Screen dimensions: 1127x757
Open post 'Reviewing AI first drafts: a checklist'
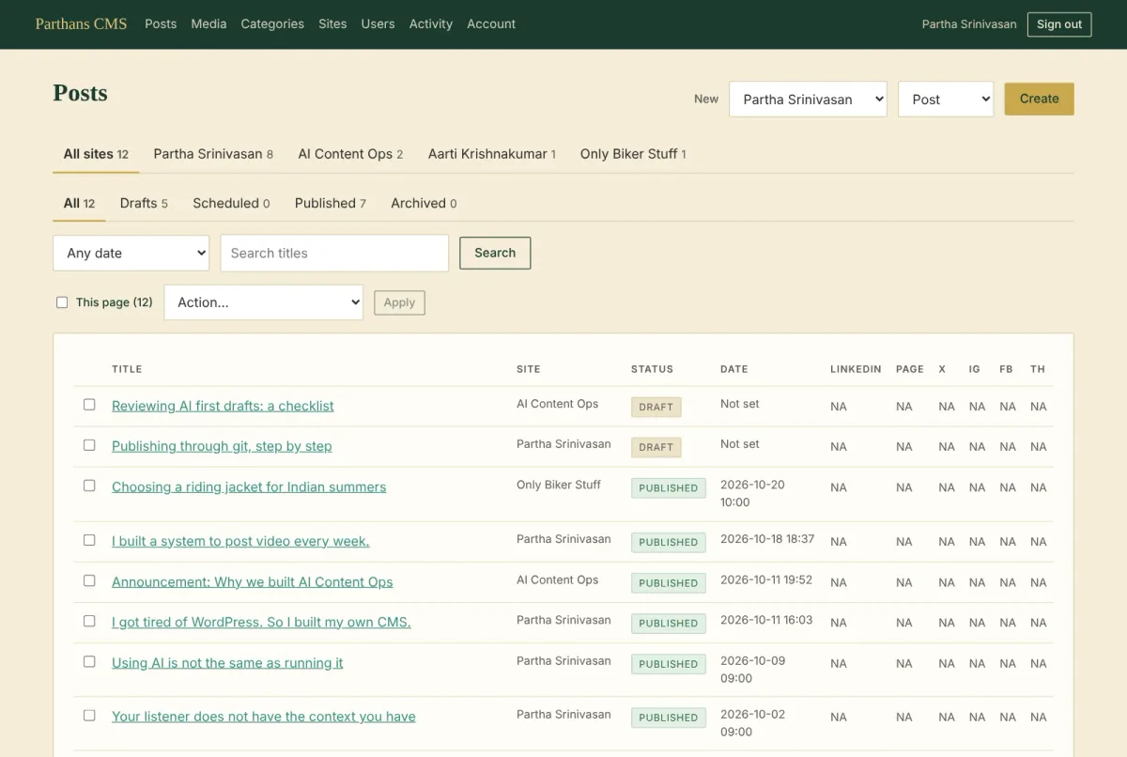223,406
